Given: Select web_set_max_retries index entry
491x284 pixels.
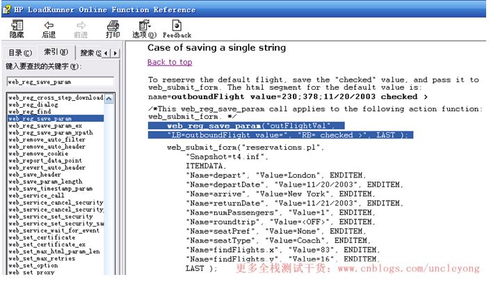Looking at the screenshot, I should (x=42, y=258).
